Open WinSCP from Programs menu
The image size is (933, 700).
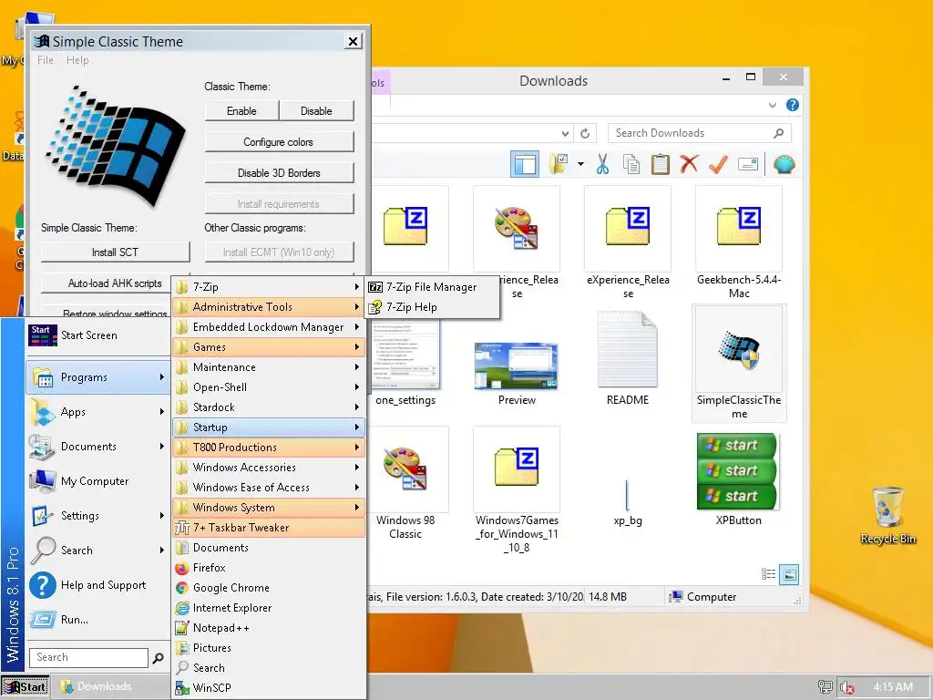269,688
